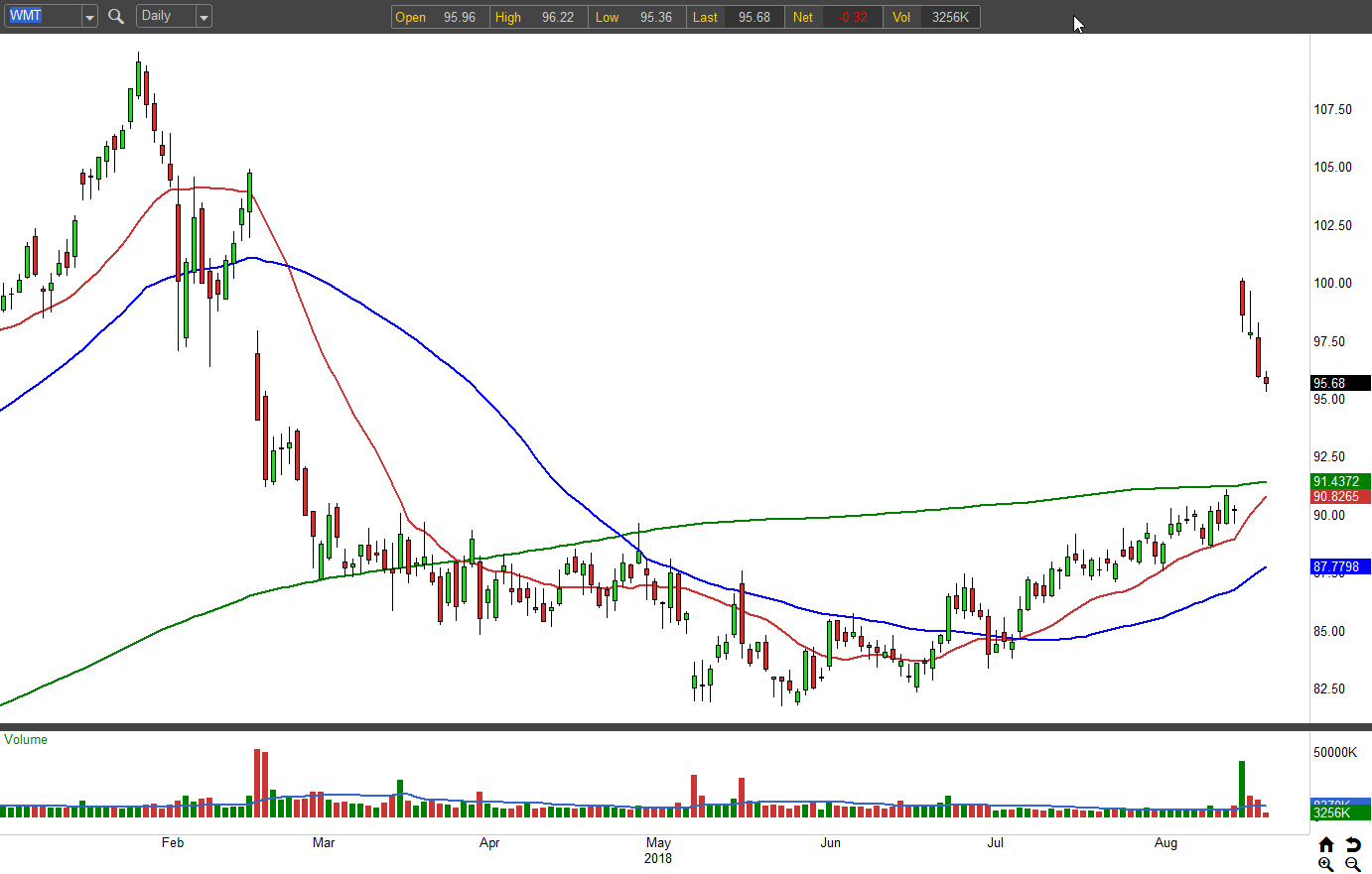The width and height of the screenshot is (1372, 874).
Task: Click the Apr date axis label
Action: click(489, 843)
